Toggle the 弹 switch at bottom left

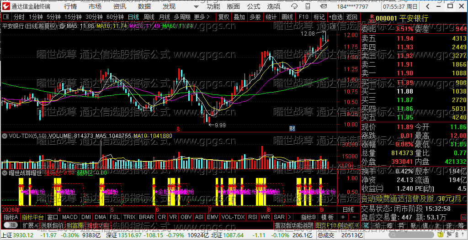11,225
